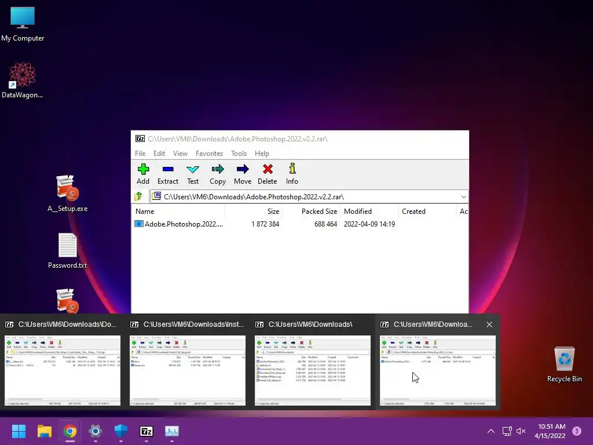Select Password.txt on the desktop

[x=67, y=250]
